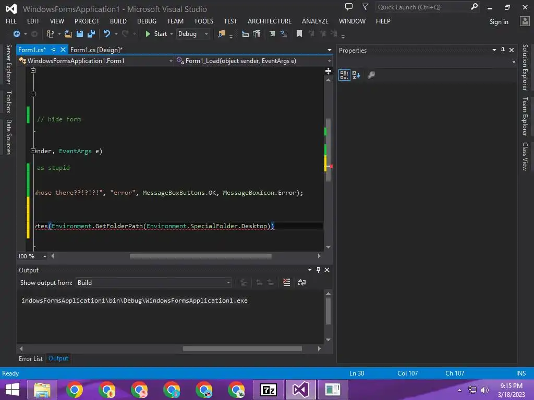Comment out the selected lines icon
534x400 pixels.
pos(272,34)
